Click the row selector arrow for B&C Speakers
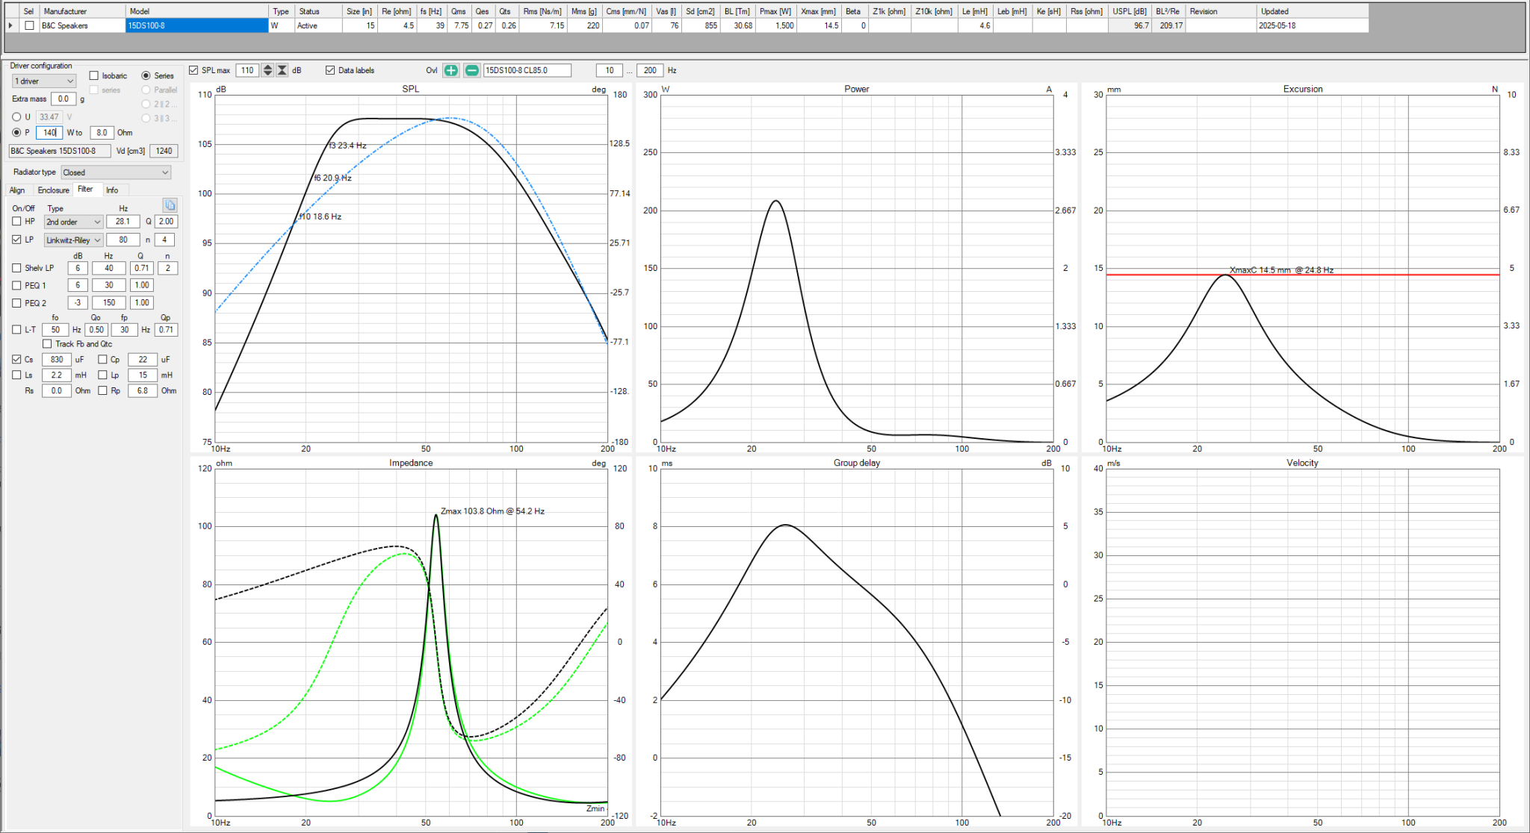The width and height of the screenshot is (1530, 833). [10, 25]
